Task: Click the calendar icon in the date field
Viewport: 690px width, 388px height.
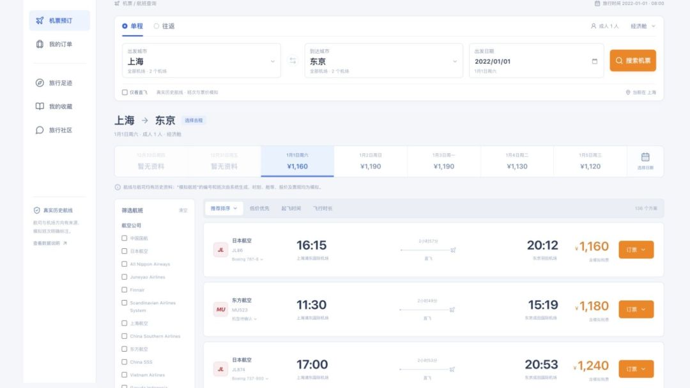Action: tap(595, 61)
